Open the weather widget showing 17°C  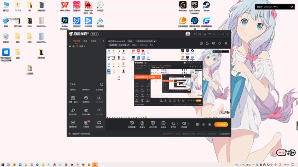point(243,164)
